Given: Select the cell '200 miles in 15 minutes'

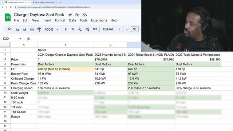Looking at the screenshot, I should (151, 88).
